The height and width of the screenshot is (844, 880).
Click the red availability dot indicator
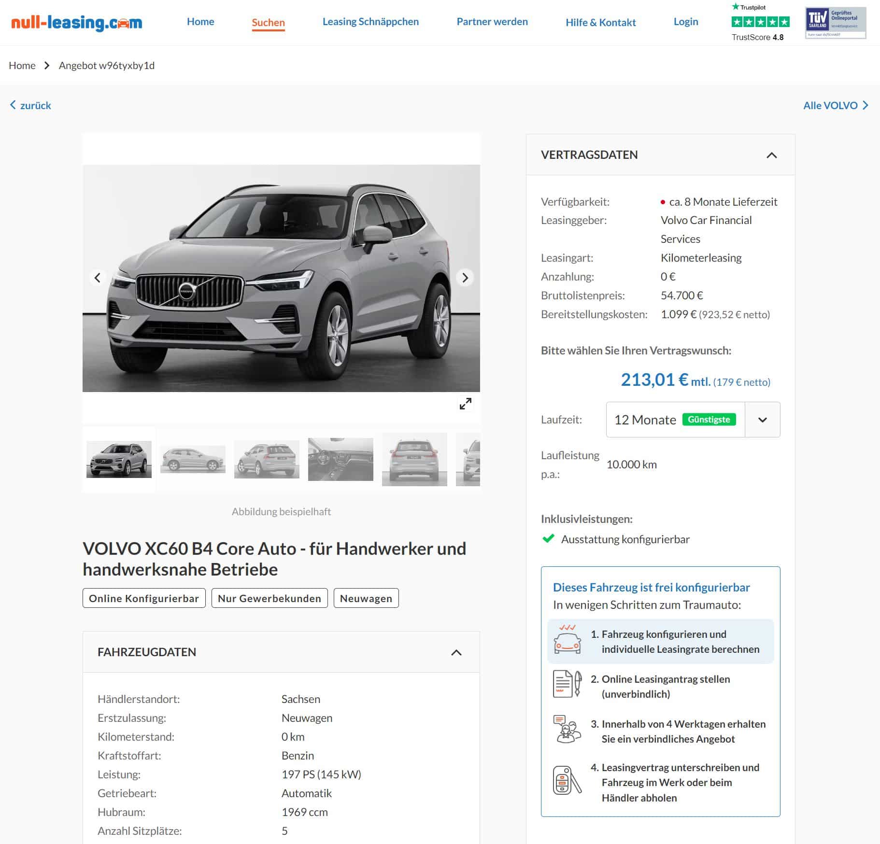click(663, 202)
